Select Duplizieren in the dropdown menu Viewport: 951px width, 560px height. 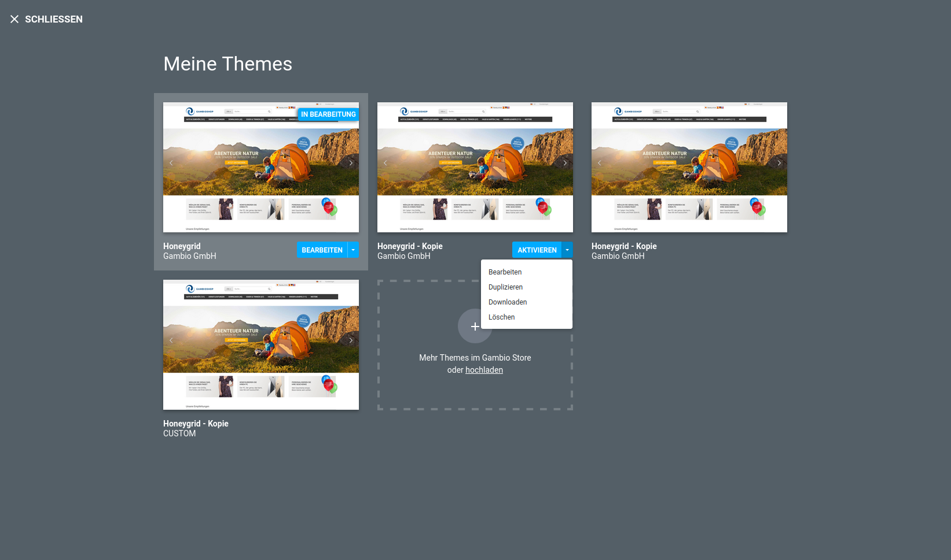[x=505, y=287]
